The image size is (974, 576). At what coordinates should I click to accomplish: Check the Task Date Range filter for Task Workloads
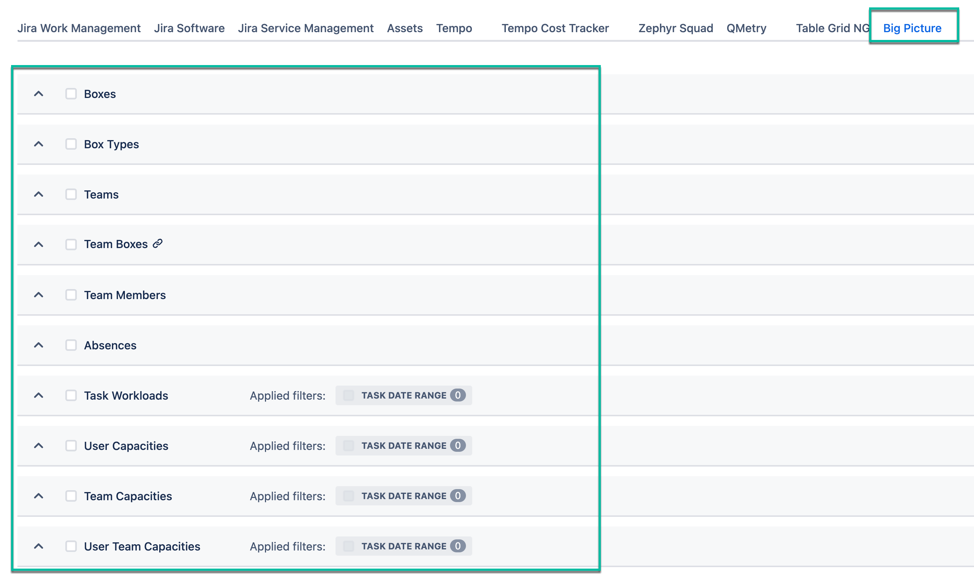coord(348,395)
